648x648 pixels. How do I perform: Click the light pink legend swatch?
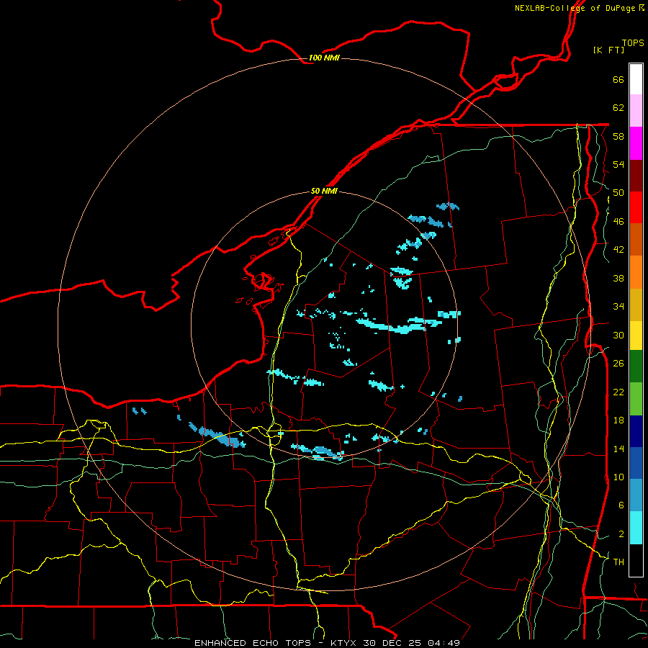636,111
